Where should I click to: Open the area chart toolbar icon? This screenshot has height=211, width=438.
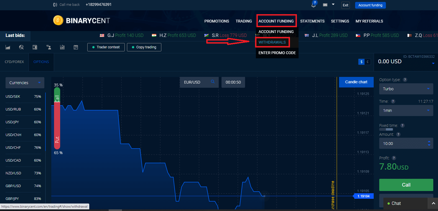tap(8, 47)
